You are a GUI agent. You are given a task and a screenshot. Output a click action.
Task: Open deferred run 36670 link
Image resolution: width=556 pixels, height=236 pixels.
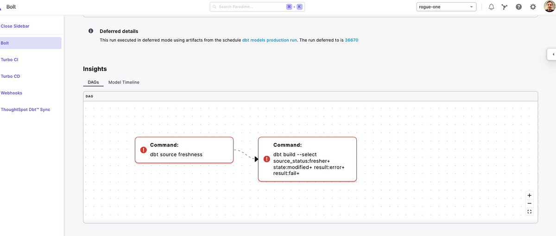pyautogui.click(x=352, y=40)
